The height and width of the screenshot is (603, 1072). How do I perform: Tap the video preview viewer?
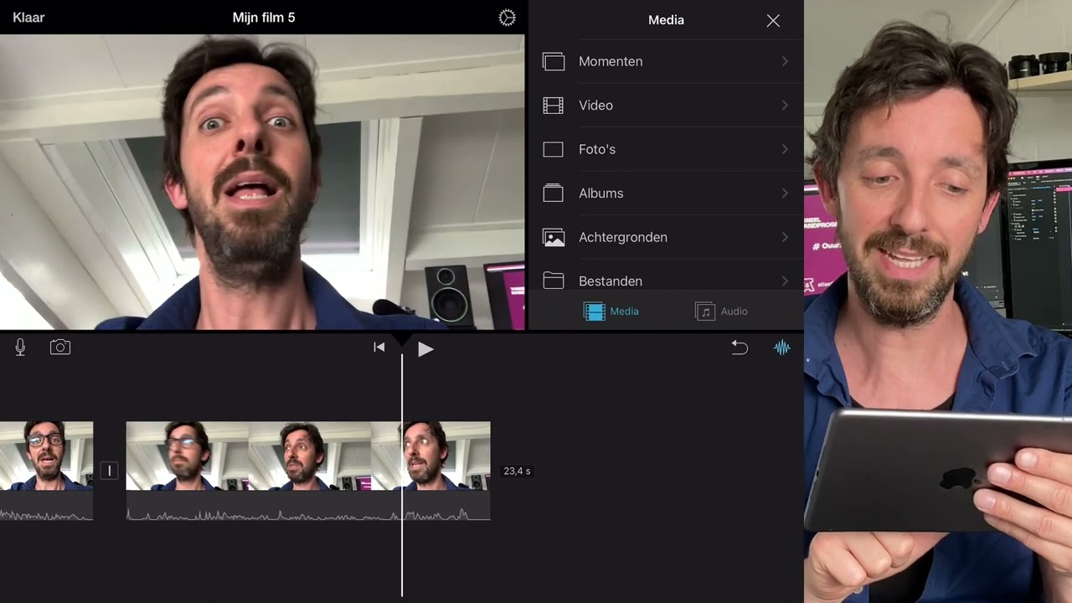point(262,182)
